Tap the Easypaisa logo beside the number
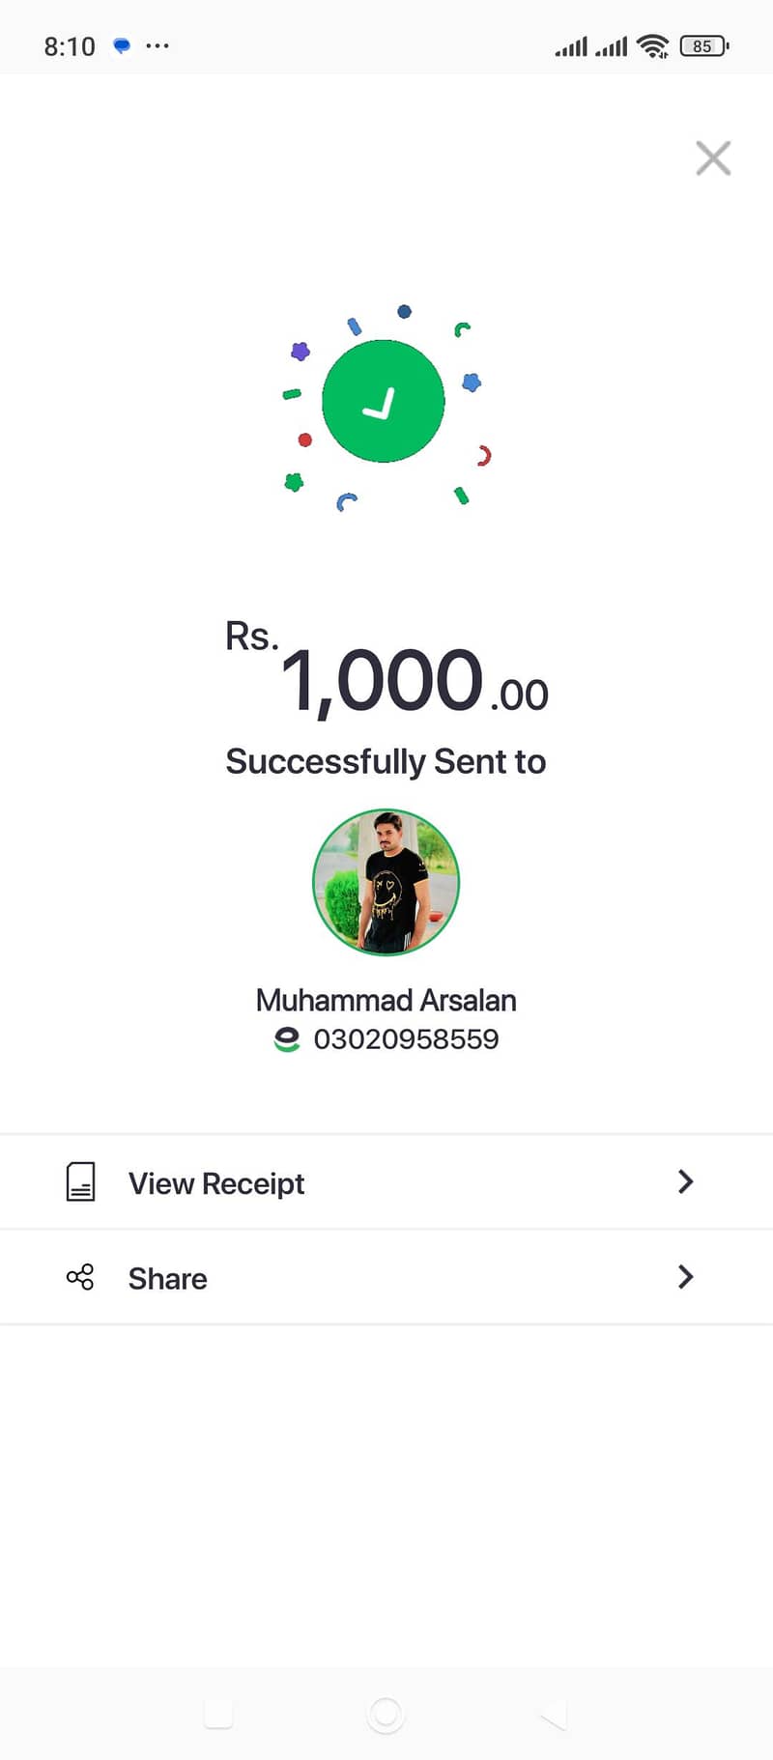This screenshot has height=1760, width=773. [287, 1039]
